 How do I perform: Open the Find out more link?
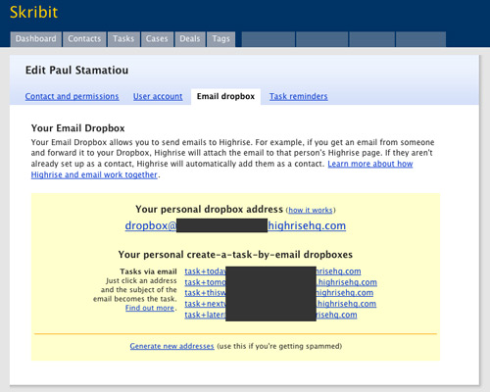pos(150,308)
